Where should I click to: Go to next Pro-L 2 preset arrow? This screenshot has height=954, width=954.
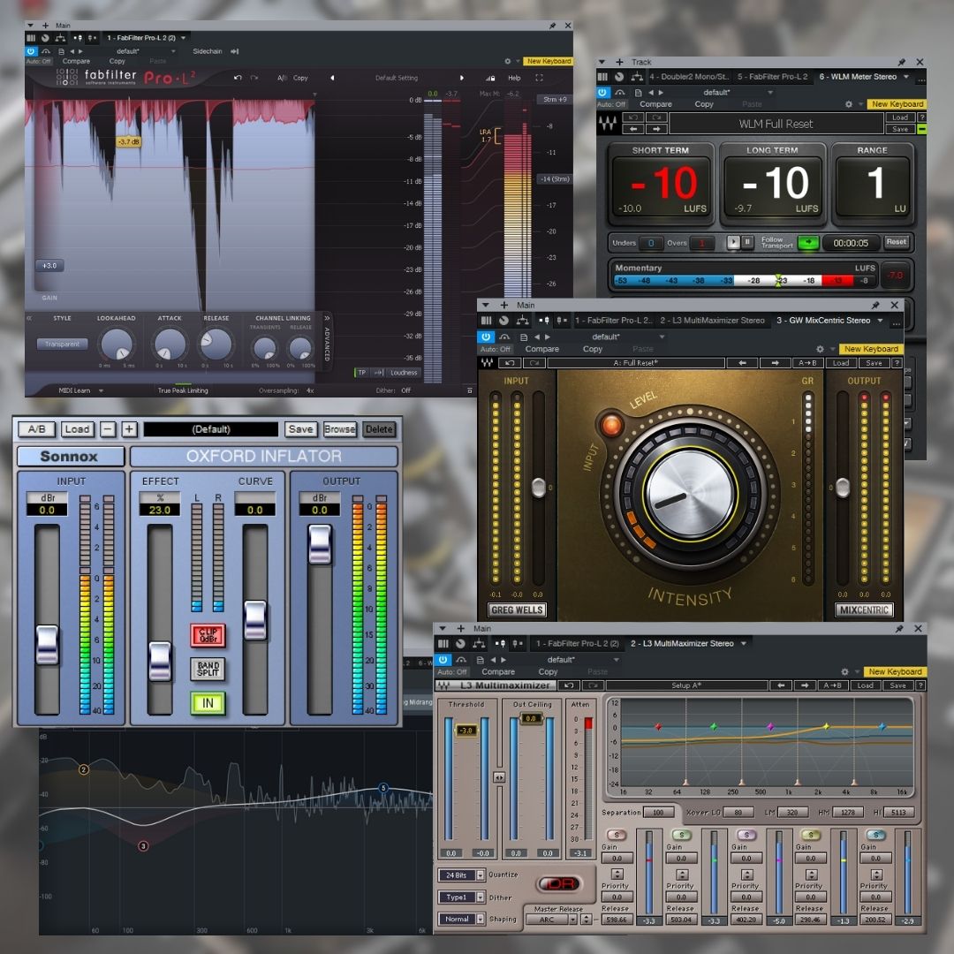(462, 78)
